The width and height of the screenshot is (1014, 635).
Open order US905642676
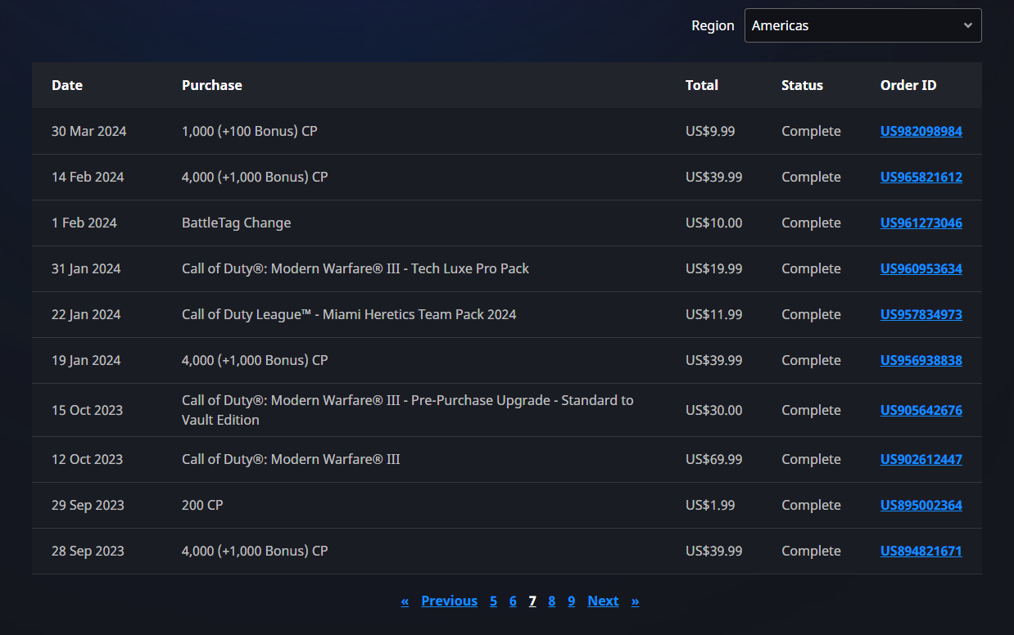coord(921,410)
